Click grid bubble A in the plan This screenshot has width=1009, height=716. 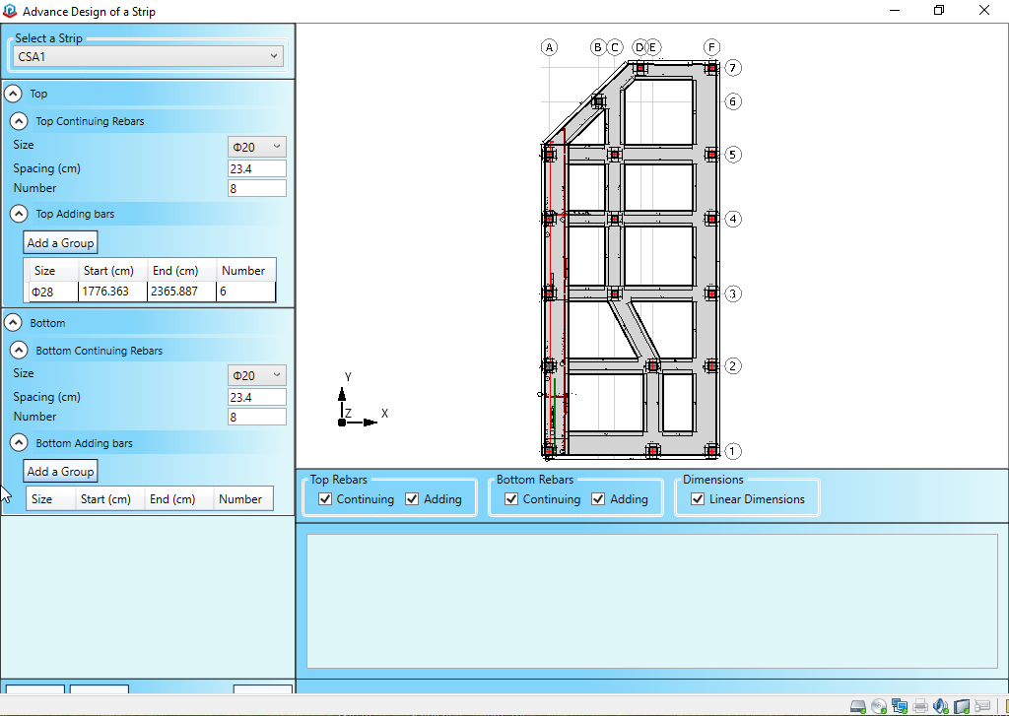coord(549,47)
